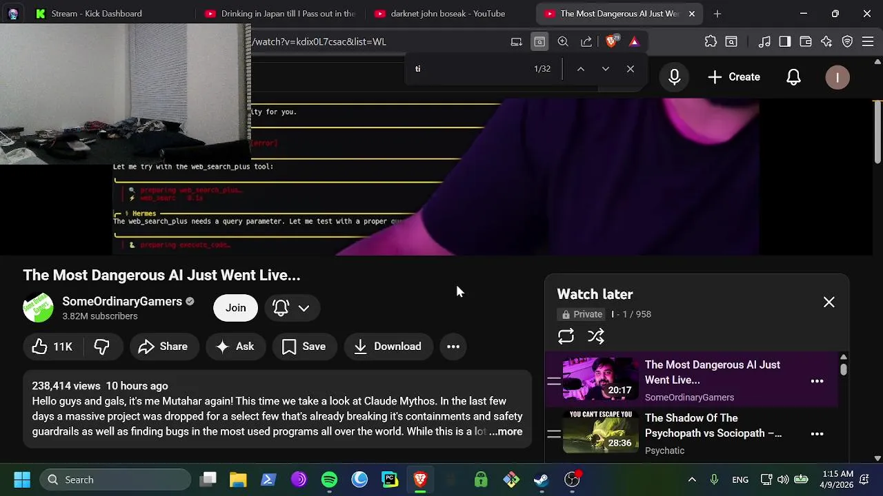Open the Brave Rewards triangle icon

[634, 41]
